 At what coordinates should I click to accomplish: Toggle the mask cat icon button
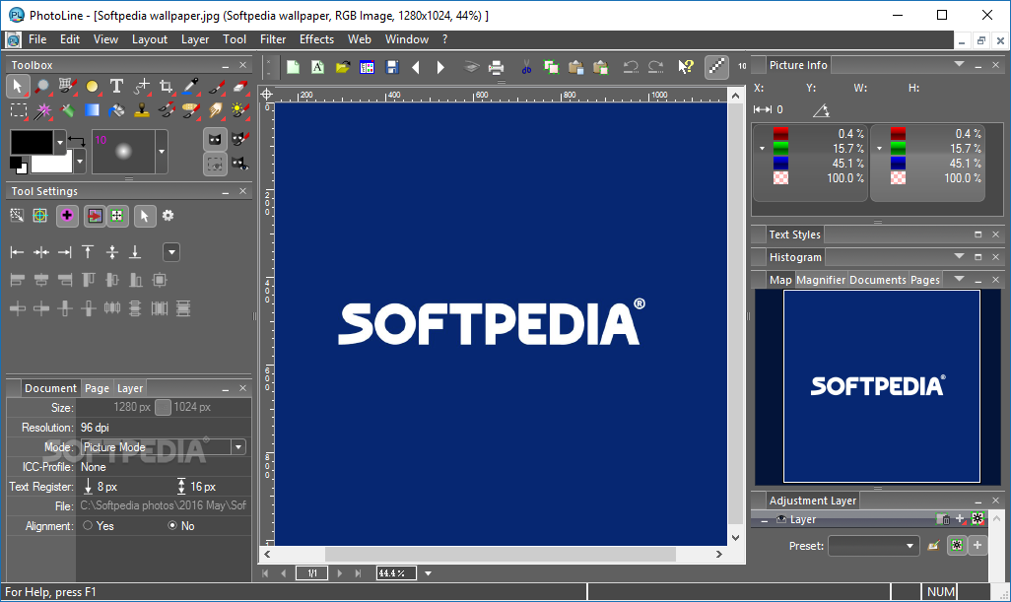216,139
